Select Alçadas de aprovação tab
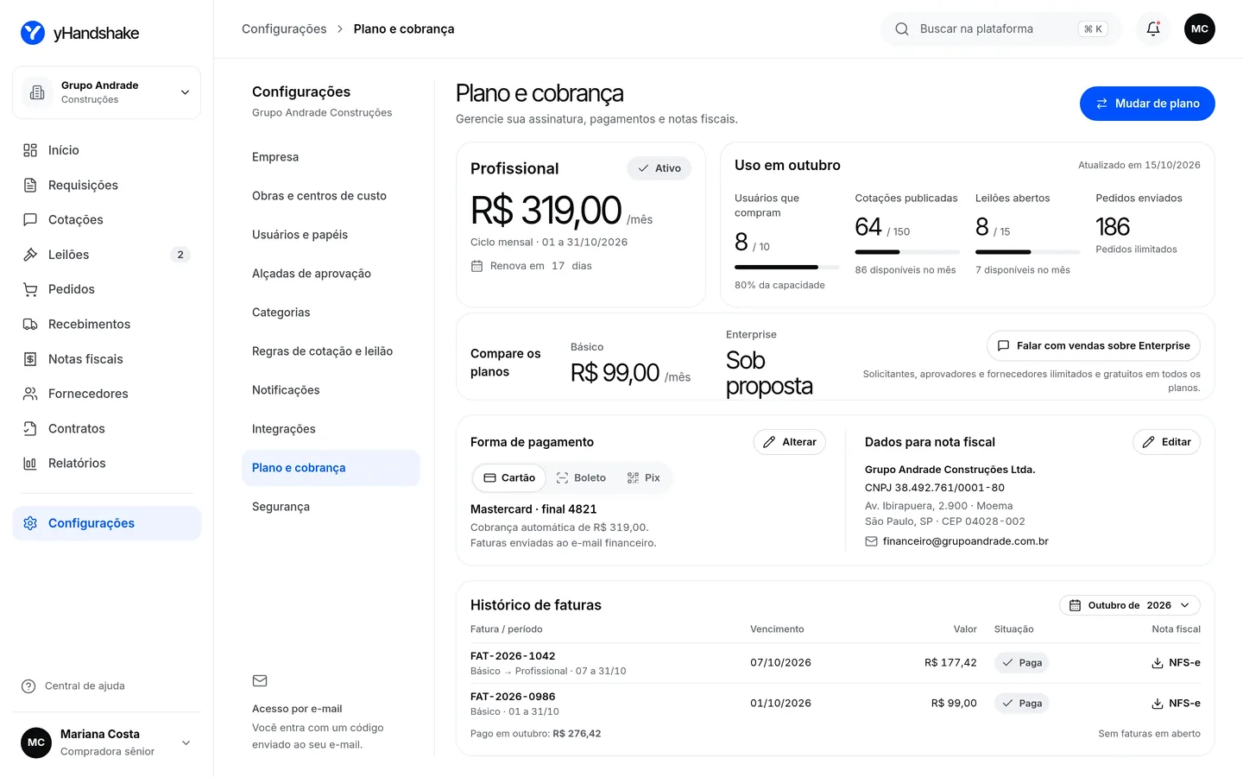Image resolution: width=1243 pixels, height=777 pixels. click(331, 274)
